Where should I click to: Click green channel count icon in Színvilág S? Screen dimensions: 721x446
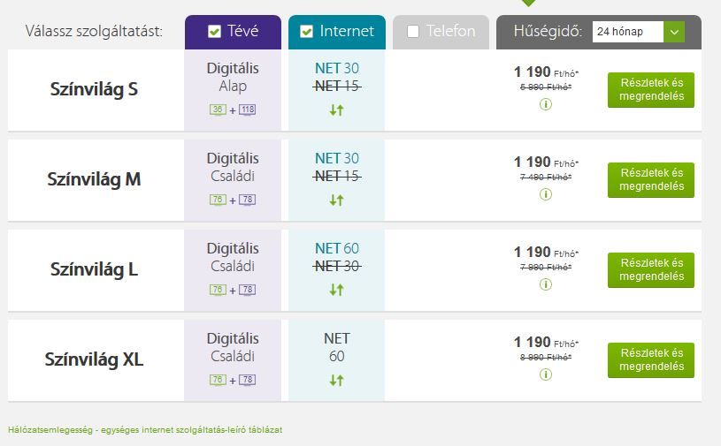click(x=218, y=110)
